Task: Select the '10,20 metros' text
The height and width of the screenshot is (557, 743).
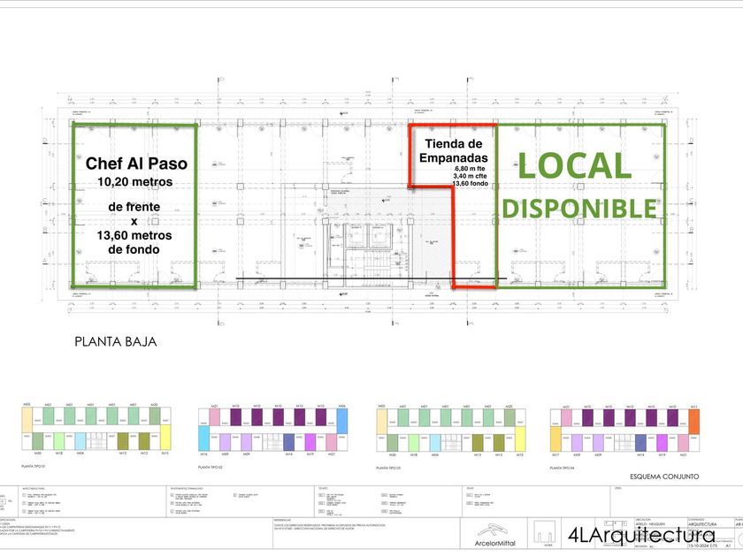Action: (135, 182)
